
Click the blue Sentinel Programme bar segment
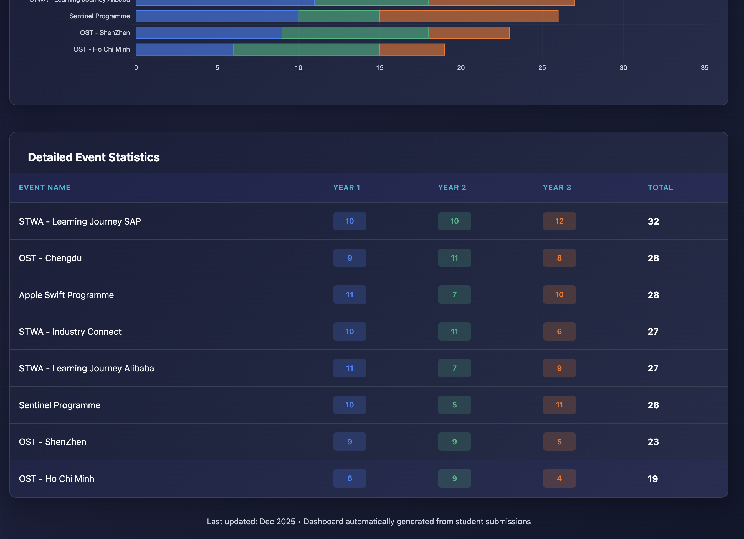tap(217, 16)
